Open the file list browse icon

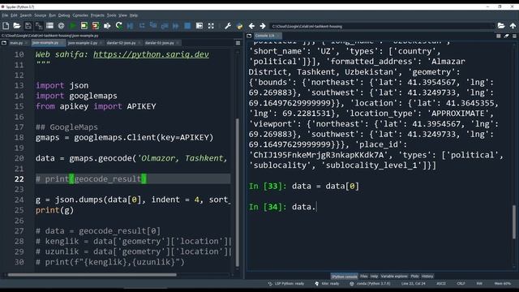[x=50, y=26]
